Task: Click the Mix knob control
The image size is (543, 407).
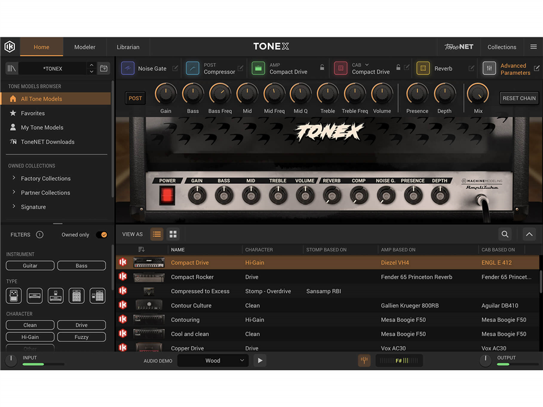Action: pos(478,94)
